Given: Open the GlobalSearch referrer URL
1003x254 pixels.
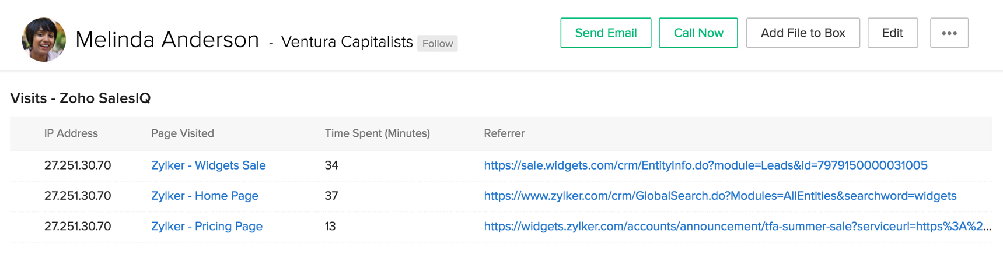Looking at the screenshot, I should (x=720, y=196).
